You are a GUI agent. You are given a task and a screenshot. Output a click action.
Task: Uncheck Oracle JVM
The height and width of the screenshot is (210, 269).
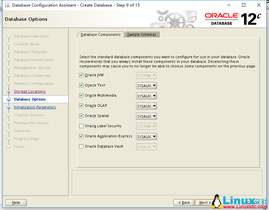[x=81, y=75]
